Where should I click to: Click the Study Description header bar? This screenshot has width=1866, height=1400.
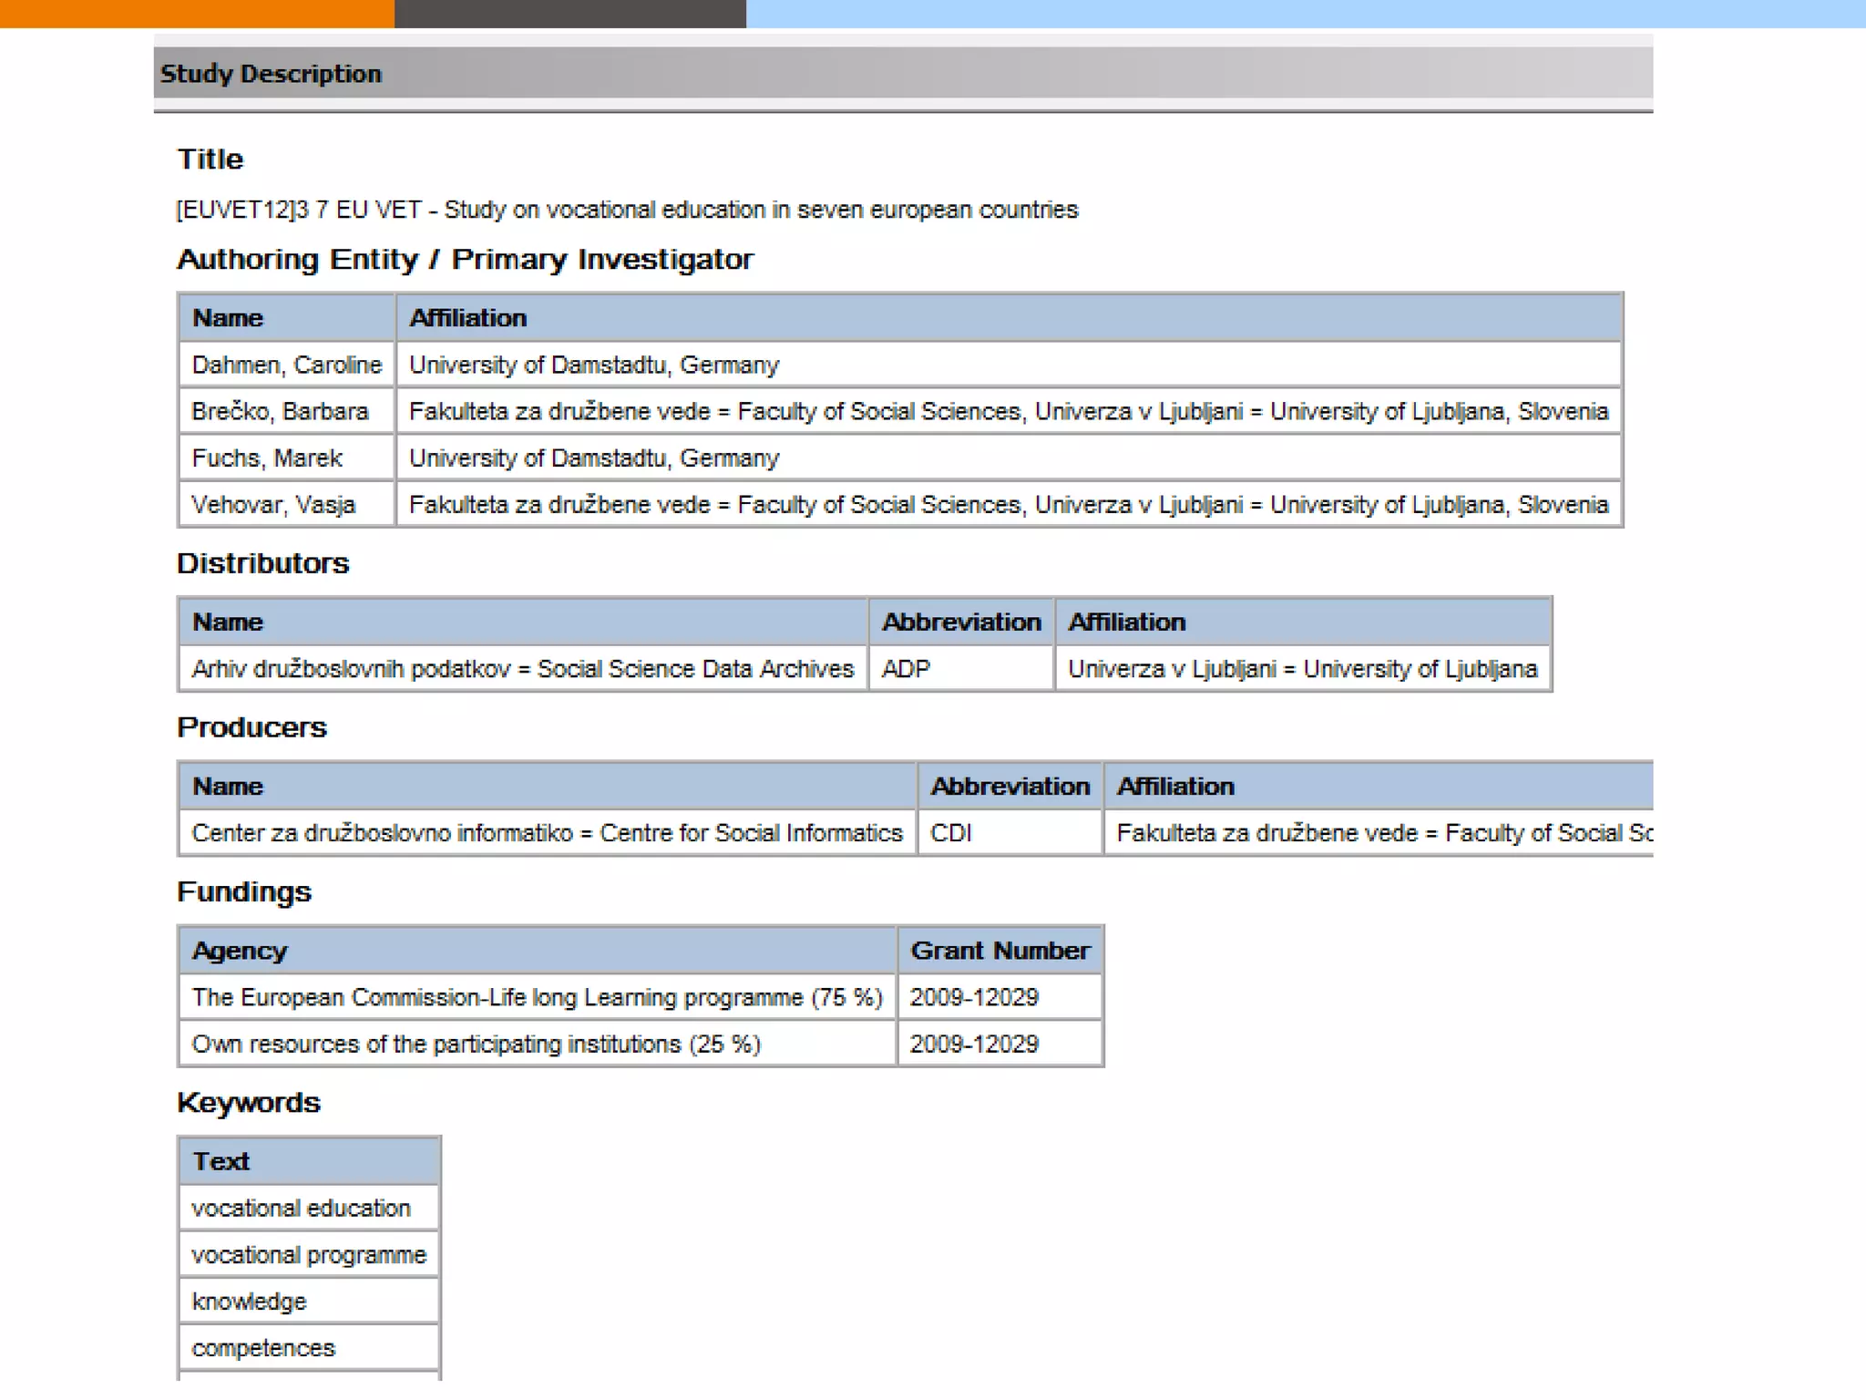(x=902, y=74)
